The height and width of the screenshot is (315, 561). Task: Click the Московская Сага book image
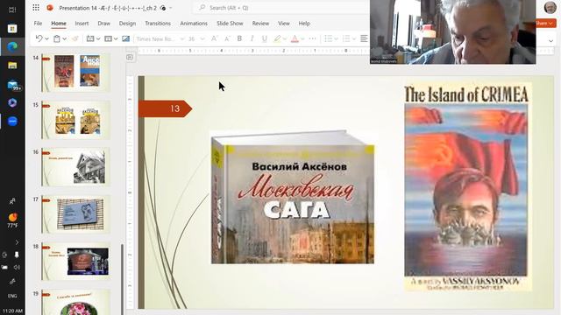pyautogui.click(x=293, y=197)
